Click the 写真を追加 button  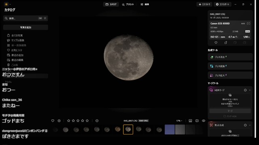pyautogui.click(x=25, y=27)
